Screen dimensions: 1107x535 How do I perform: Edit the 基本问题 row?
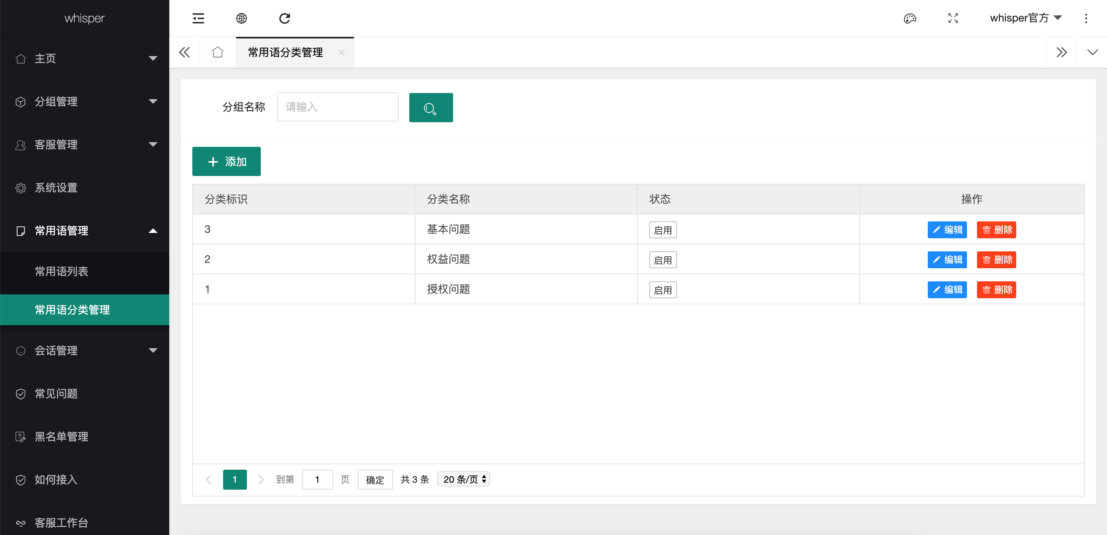point(947,230)
